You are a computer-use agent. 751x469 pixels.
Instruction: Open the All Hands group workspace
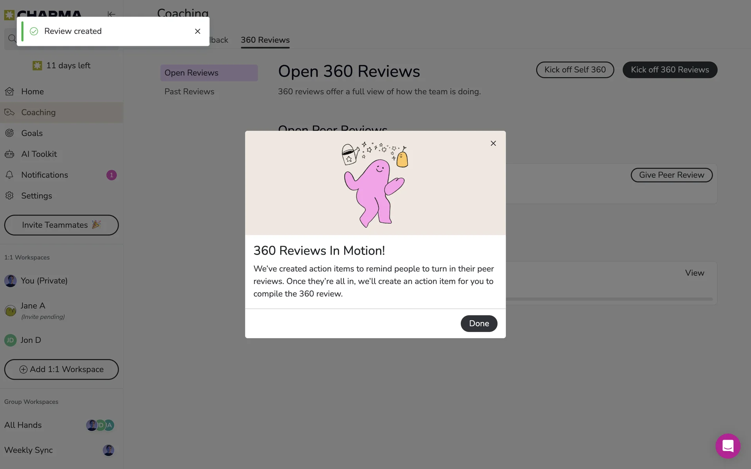click(23, 425)
